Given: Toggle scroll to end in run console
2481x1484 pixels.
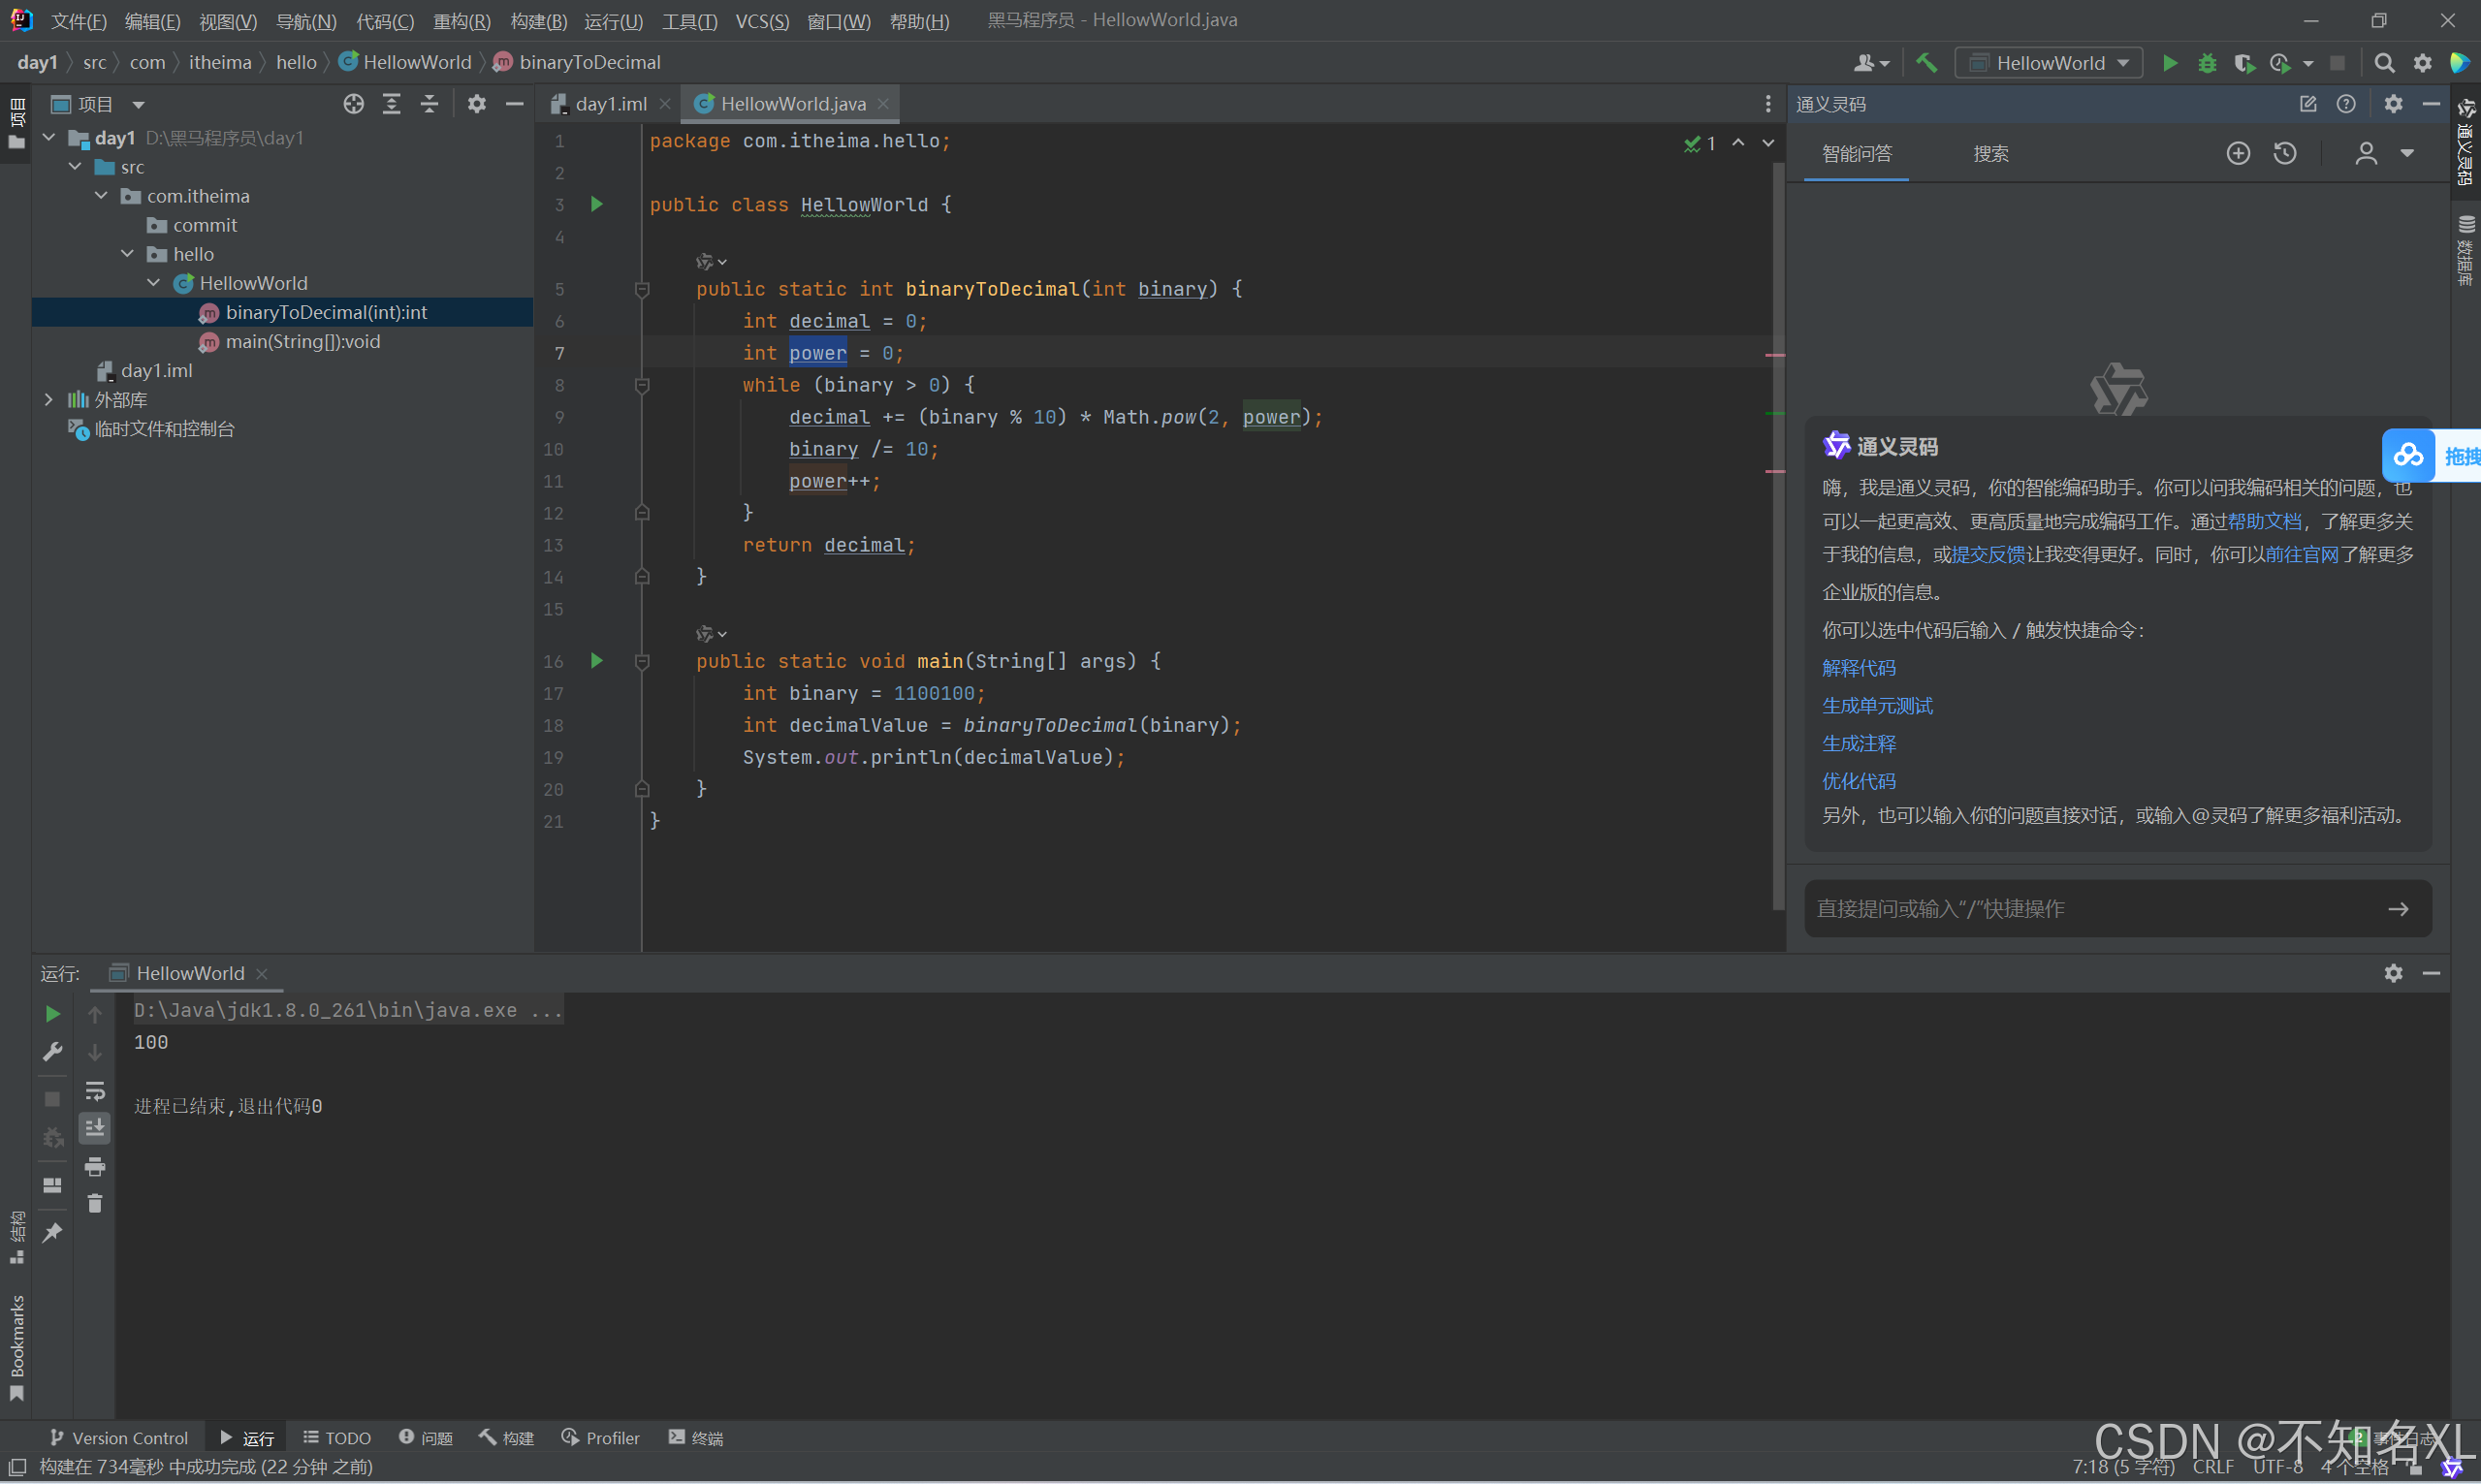Looking at the screenshot, I should 95,1128.
